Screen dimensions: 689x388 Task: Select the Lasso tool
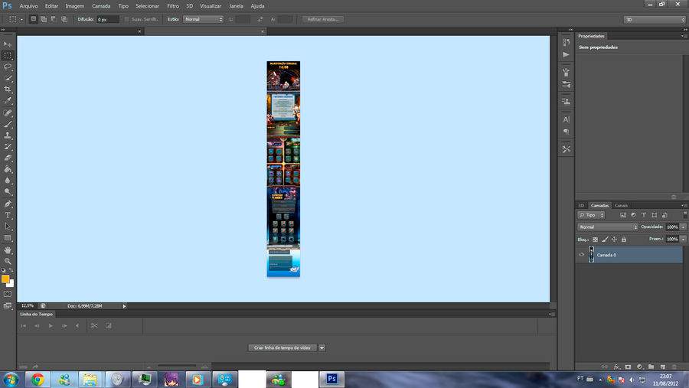(8, 67)
